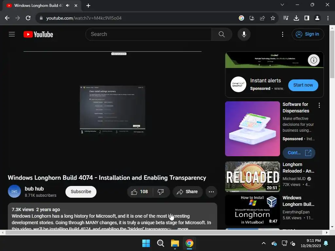
Task: Open the tab search dropdown
Action: coord(282,5)
